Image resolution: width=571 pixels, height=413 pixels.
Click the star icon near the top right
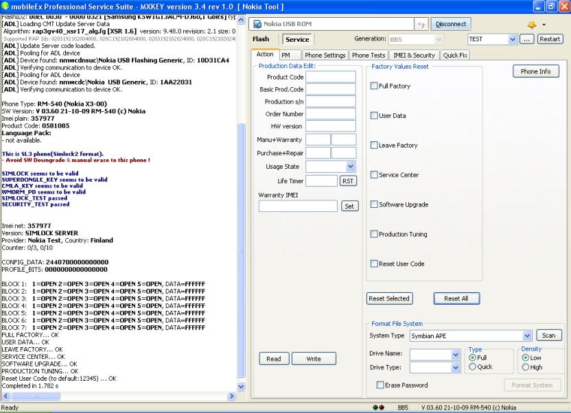click(532, 25)
